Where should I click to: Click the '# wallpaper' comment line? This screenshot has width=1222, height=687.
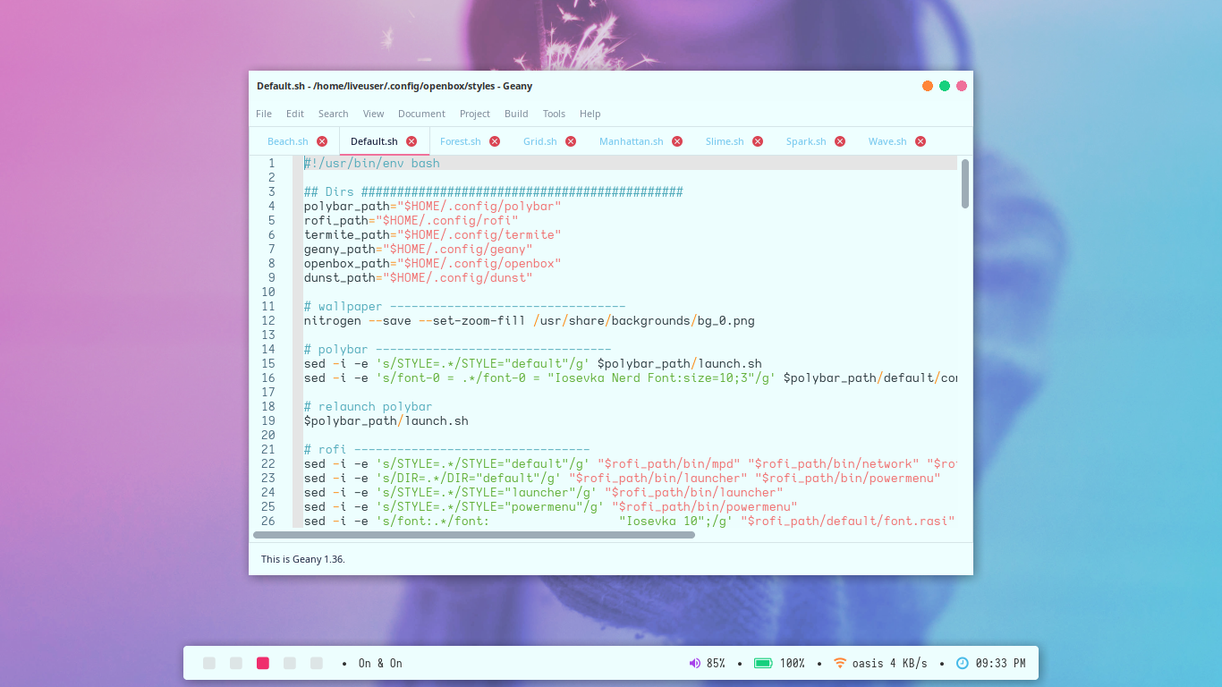tap(464, 306)
